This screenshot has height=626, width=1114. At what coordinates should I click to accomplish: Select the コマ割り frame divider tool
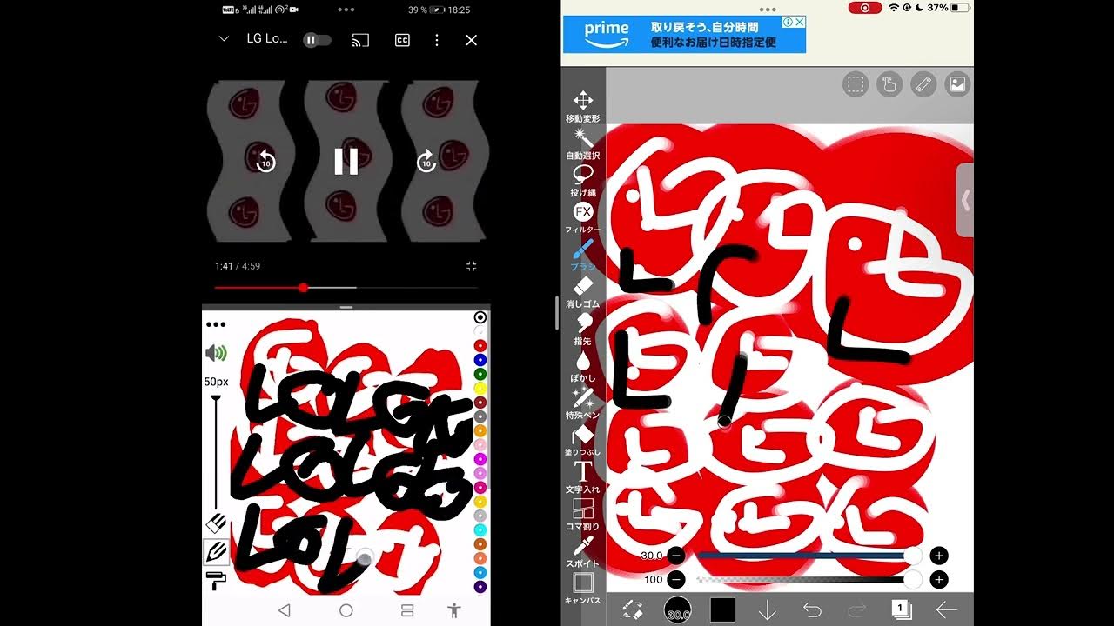click(x=582, y=515)
